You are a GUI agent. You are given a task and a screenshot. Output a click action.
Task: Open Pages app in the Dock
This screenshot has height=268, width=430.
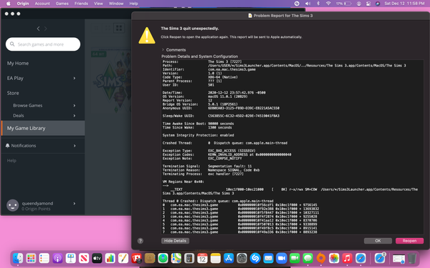[123, 258]
